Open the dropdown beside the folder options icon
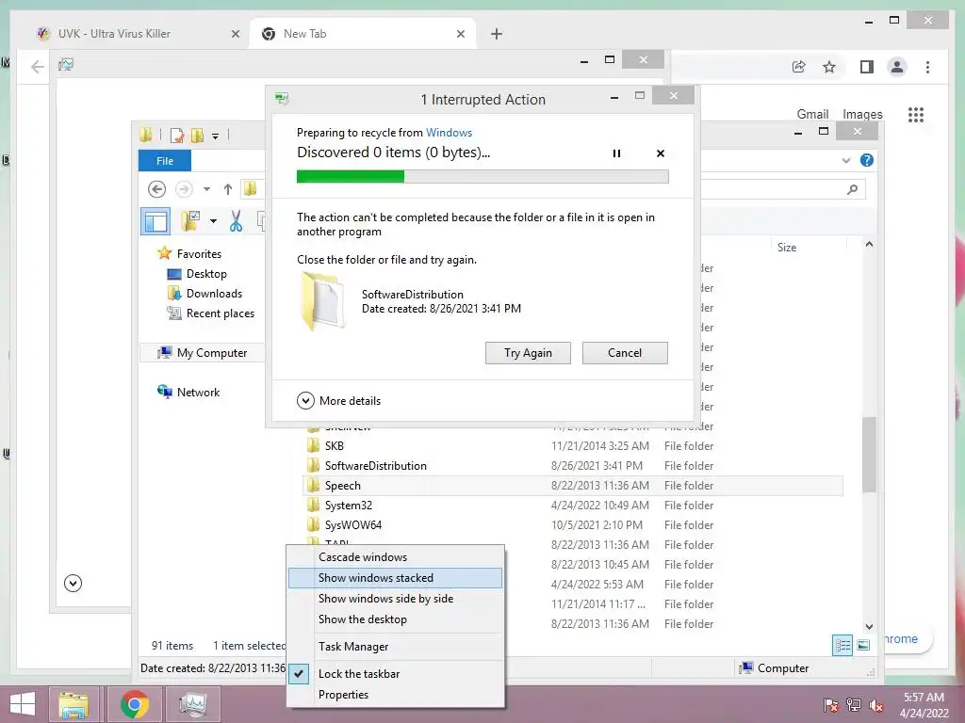Viewport: 965px width, 723px height. (x=213, y=220)
